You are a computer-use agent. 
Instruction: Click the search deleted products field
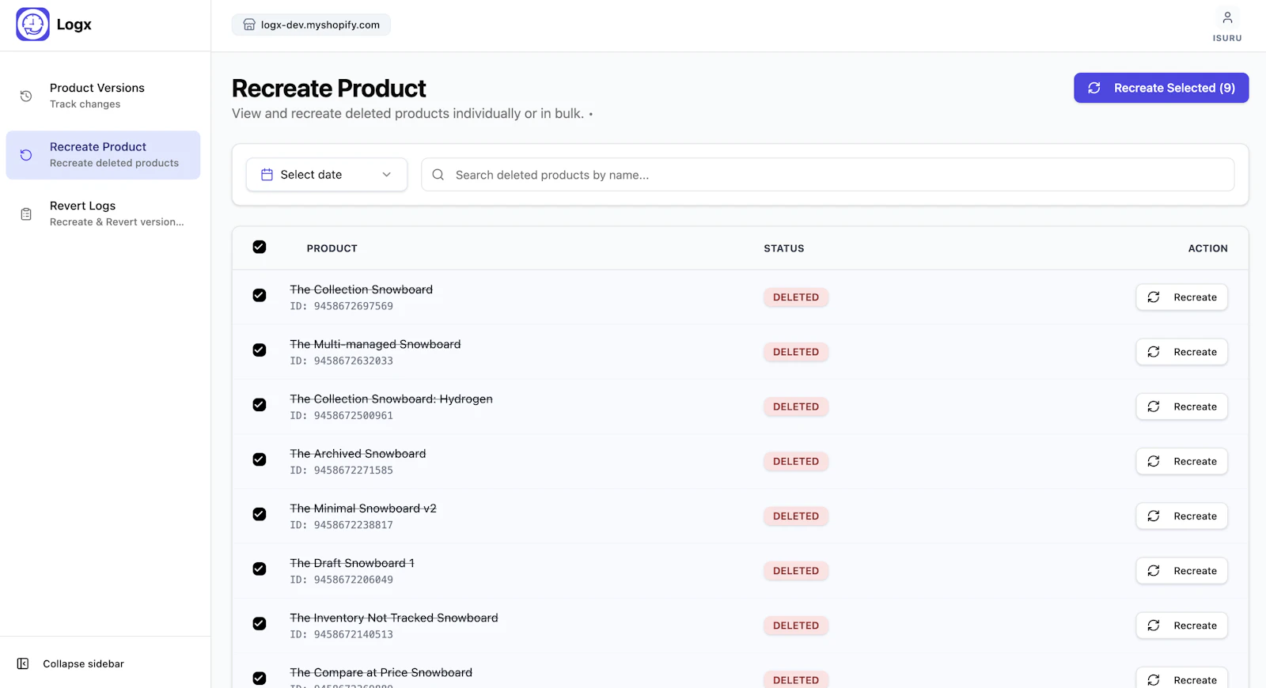[828, 175]
